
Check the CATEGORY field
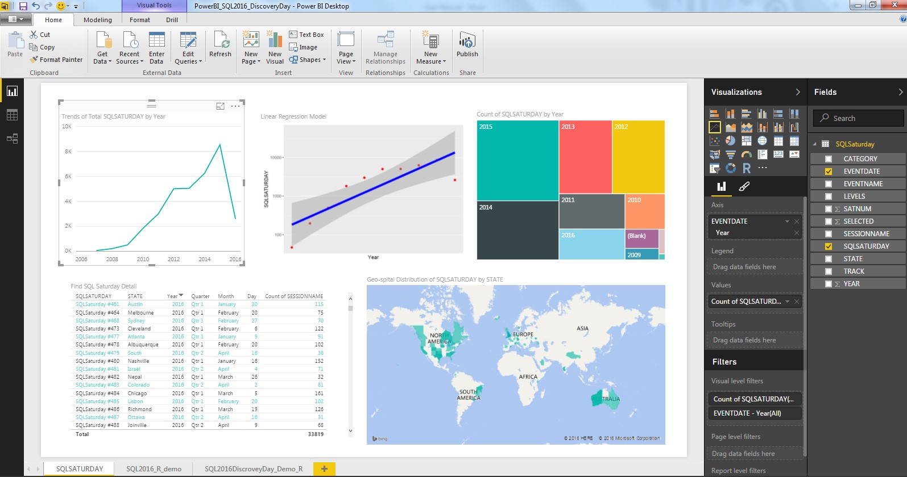click(x=829, y=159)
